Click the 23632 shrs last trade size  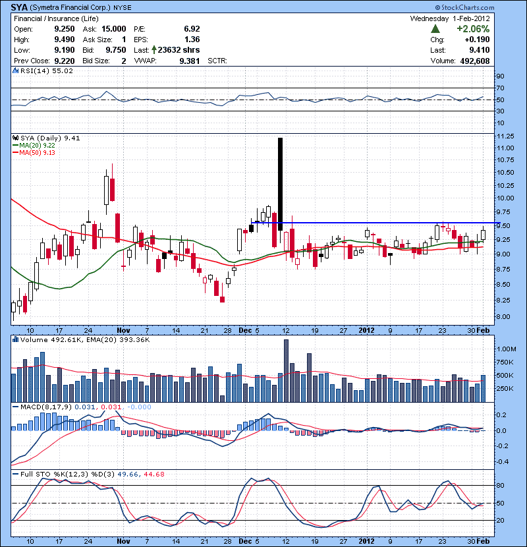pyautogui.click(x=179, y=50)
